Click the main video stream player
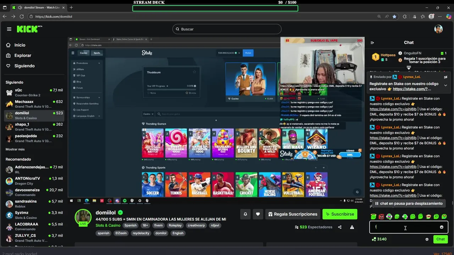Screen dimensions: 454x255 [216, 120]
